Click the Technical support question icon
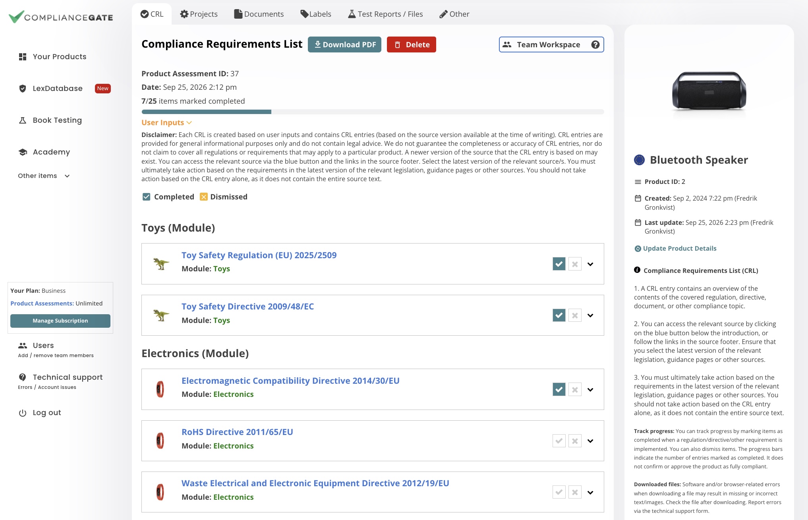Screen dimensions: 808x520 pyautogui.click(x=23, y=377)
